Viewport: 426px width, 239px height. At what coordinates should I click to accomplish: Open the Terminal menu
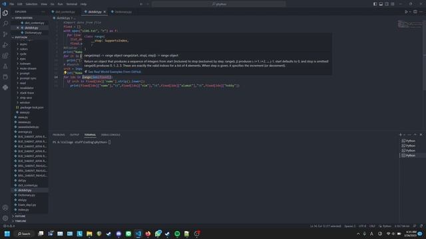pyautogui.click(x=72, y=4)
